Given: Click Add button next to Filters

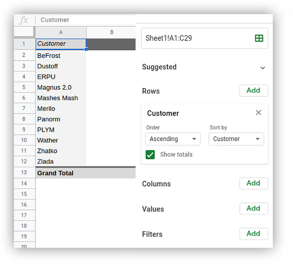Looking at the screenshot, I should 253,234.
